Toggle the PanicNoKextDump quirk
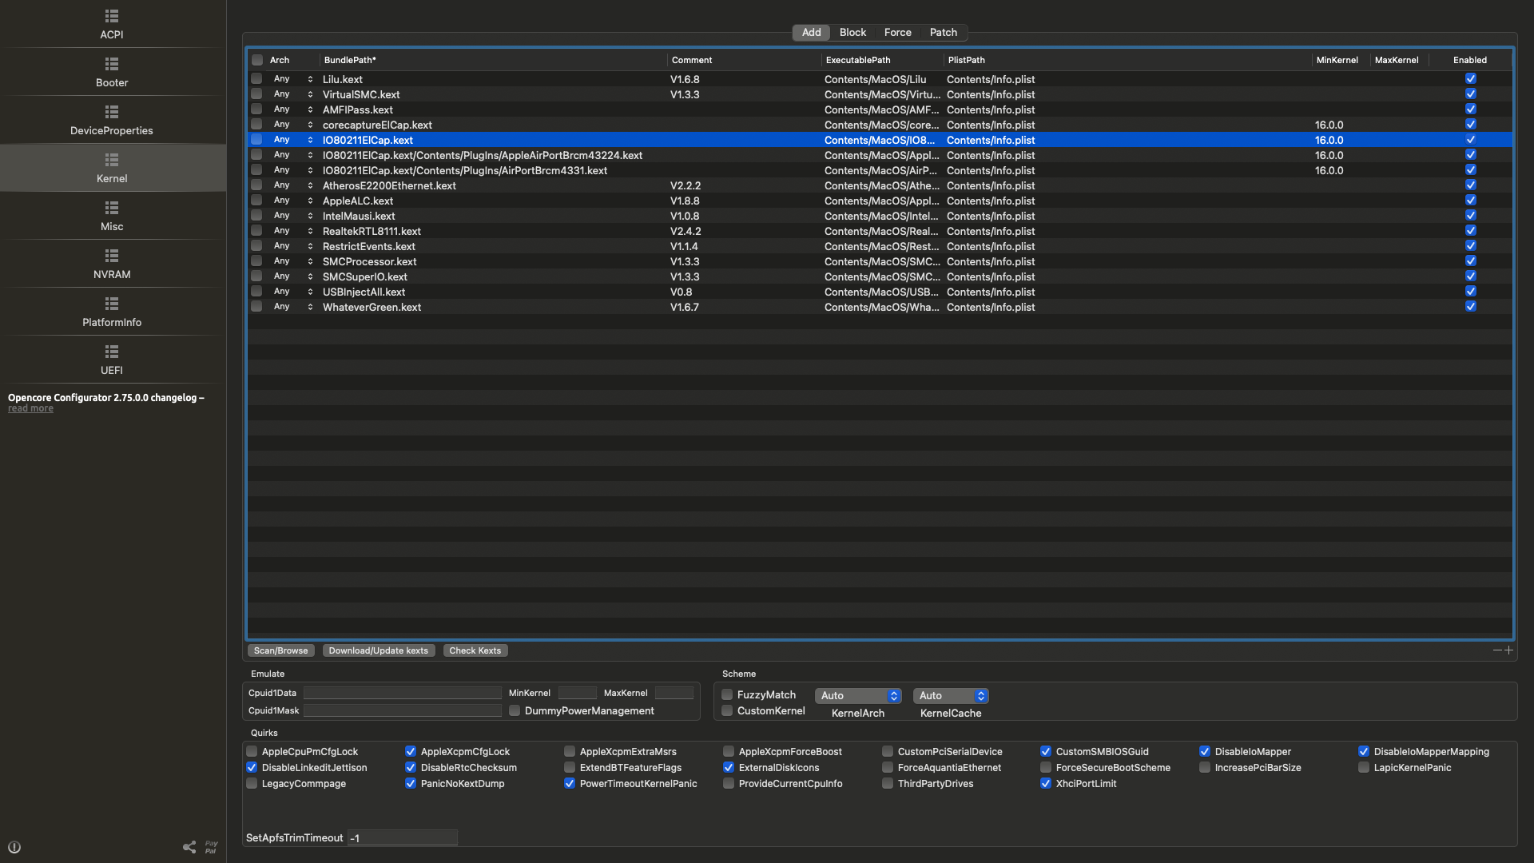Viewport: 1534px width, 863px height. coord(411,783)
